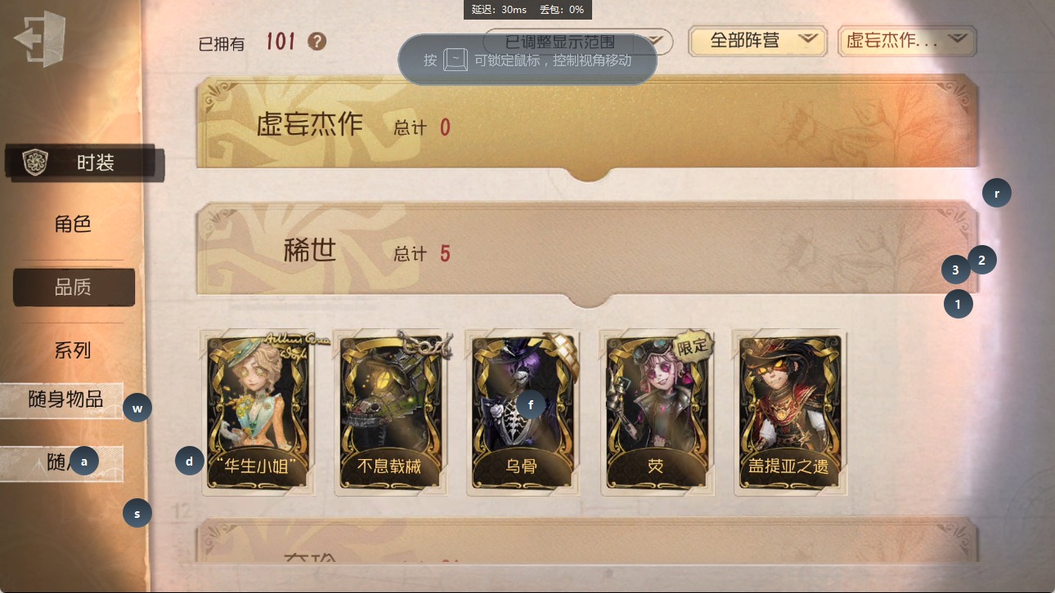Open the 随身物品 category button
Viewport: 1055px width, 593px height.
point(62,400)
